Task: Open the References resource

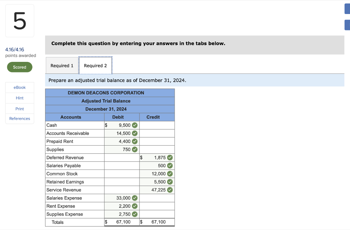Action: (19, 119)
